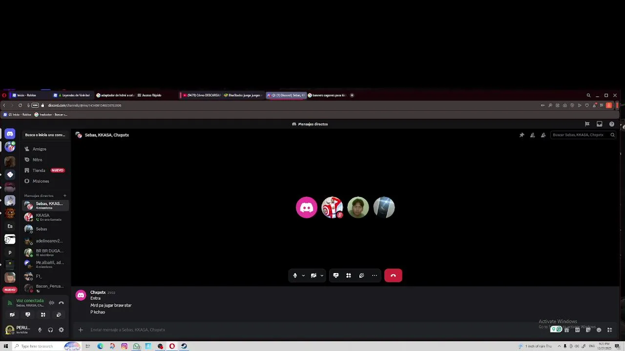
Task: Open help question mark icon
Action: (x=612, y=124)
